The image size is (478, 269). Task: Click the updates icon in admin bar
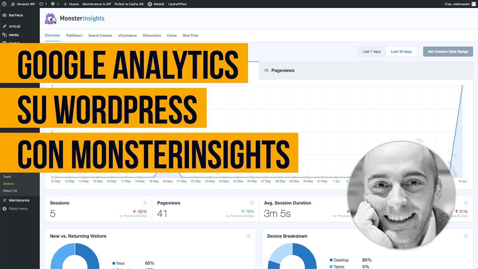pyautogui.click(x=41, y=4)
